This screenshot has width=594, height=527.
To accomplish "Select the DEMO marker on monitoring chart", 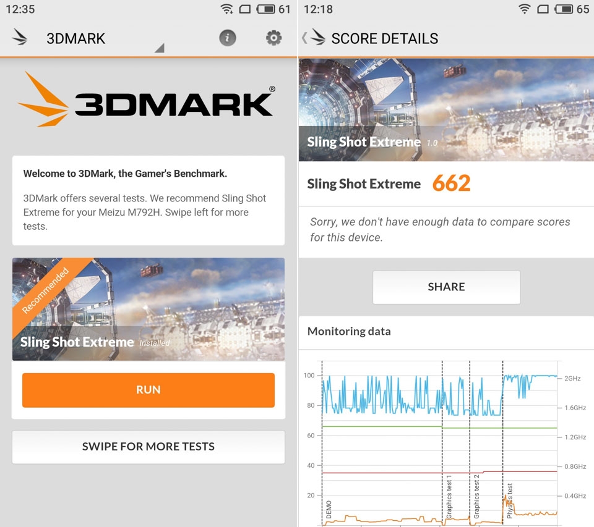I will tap(329, 510).
